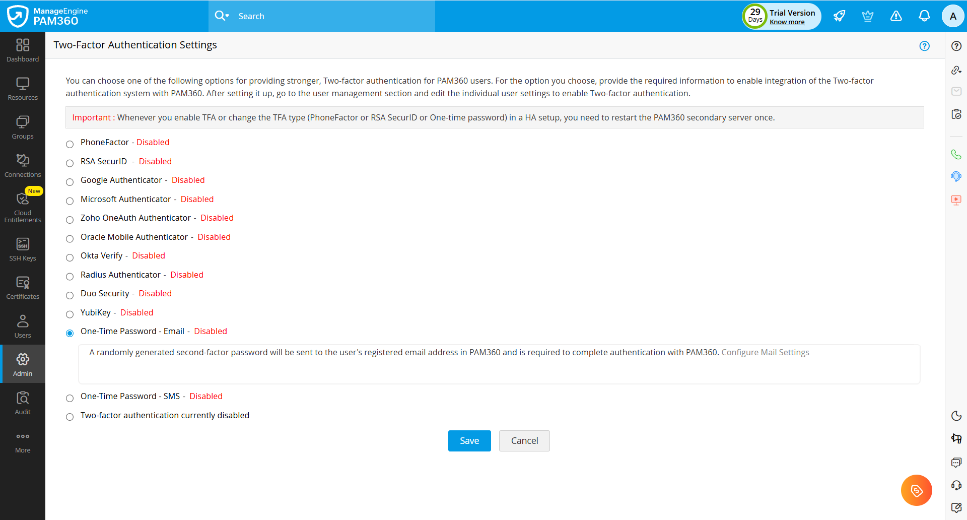Select the Okta Verify radio option

click(70, 257)
